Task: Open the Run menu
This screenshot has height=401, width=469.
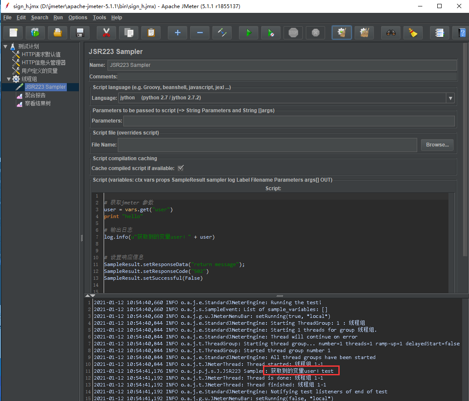Action: (x=58, y=18)
